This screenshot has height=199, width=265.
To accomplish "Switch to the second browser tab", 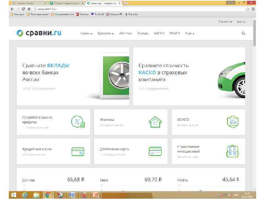I will (67, 3).
